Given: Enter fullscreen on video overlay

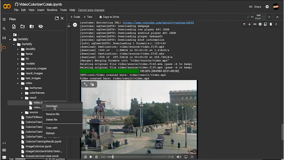Looking at the screenshot, I should [x=86, y=84].
